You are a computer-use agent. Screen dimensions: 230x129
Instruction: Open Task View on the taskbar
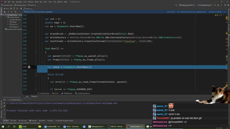coord(14,127)
